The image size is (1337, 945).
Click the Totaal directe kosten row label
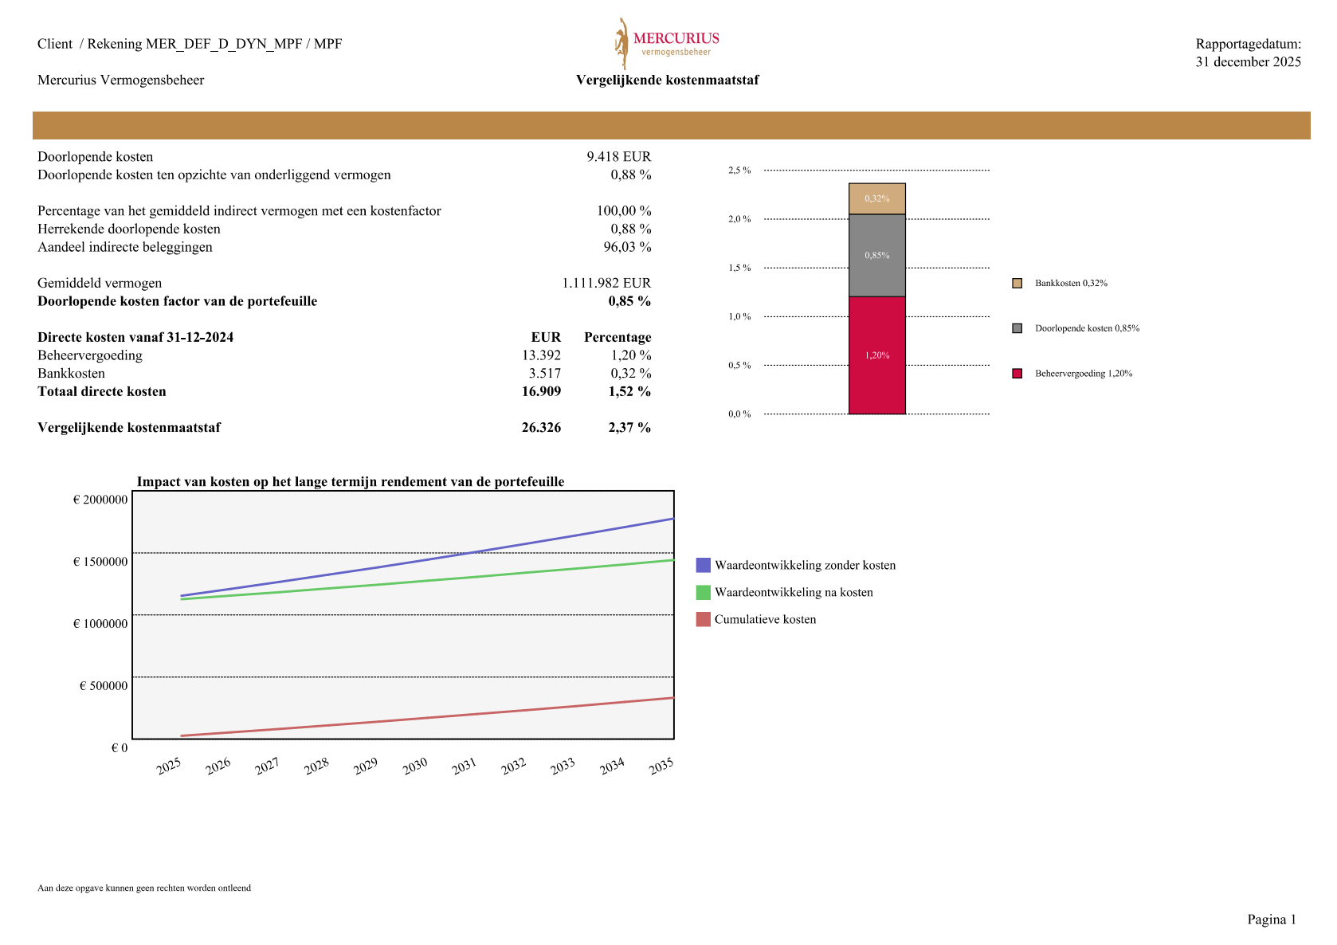(x=102, y=392)
